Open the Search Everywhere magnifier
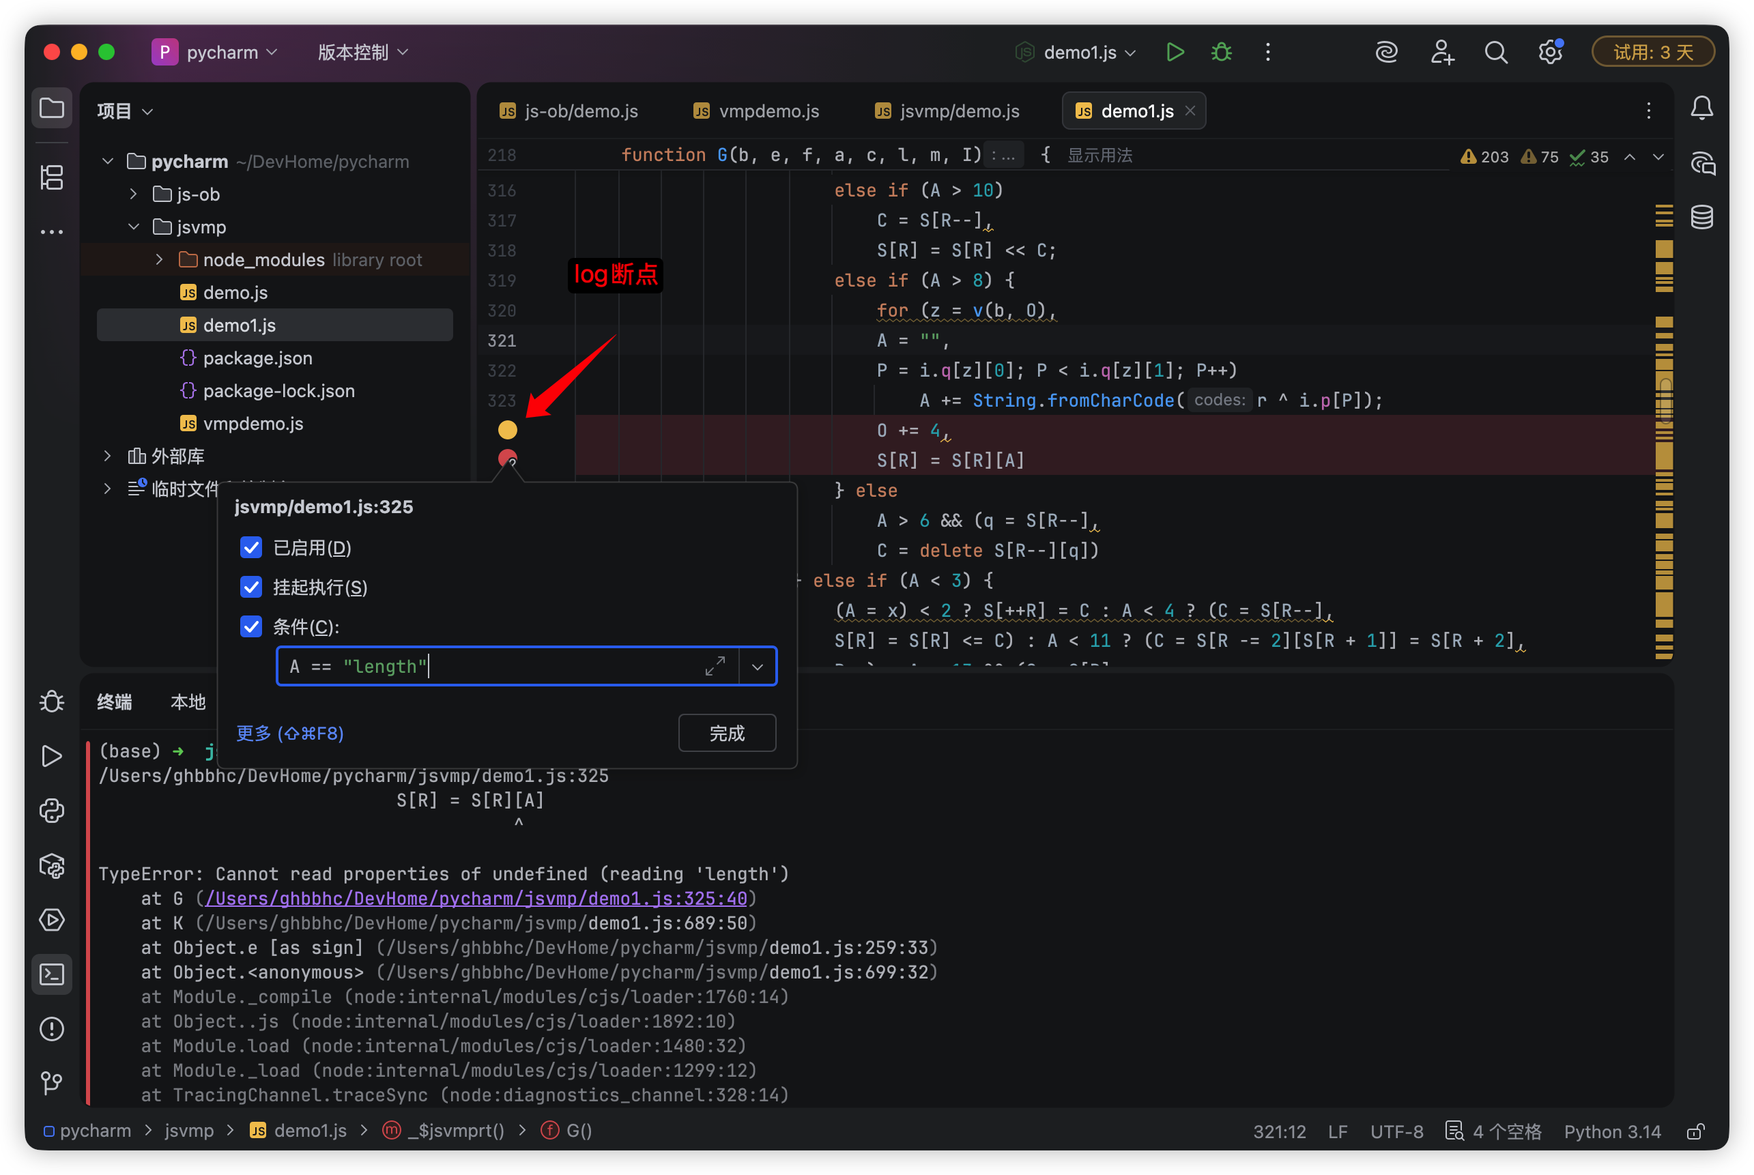 point(1495,53)
